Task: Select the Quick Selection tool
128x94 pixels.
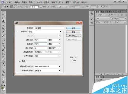Action: coord(3,25)
